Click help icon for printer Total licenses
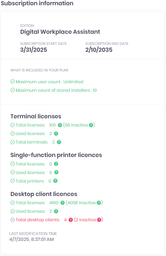The image size is (166, 256). pos(56,164)
